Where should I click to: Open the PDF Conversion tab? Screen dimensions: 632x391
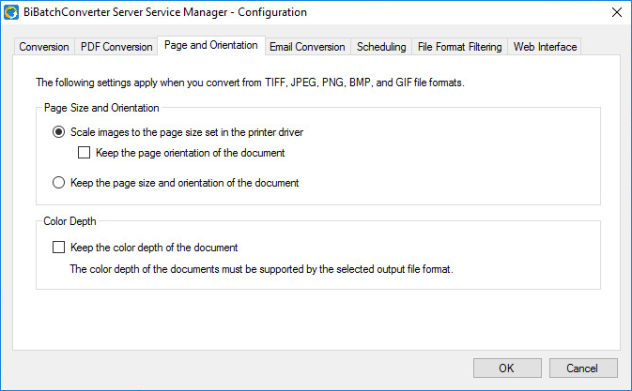(x=116, y=47)
